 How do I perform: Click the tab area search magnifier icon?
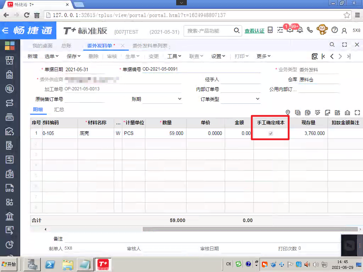coord(332,45)
